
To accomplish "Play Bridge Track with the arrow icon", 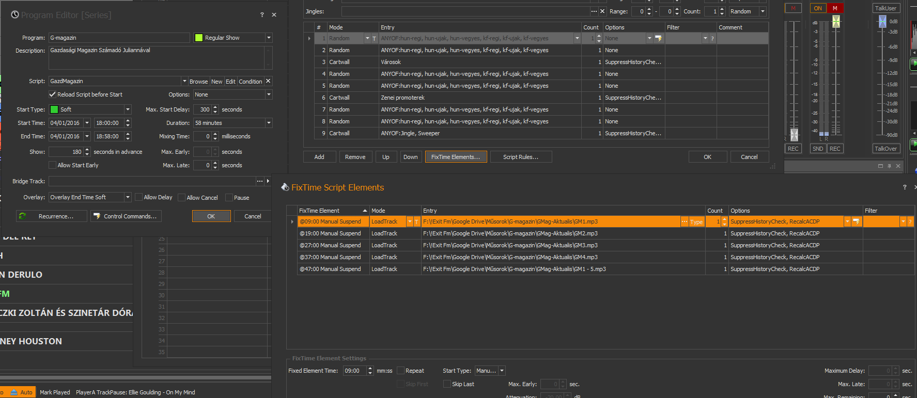I will pos(268,181).
